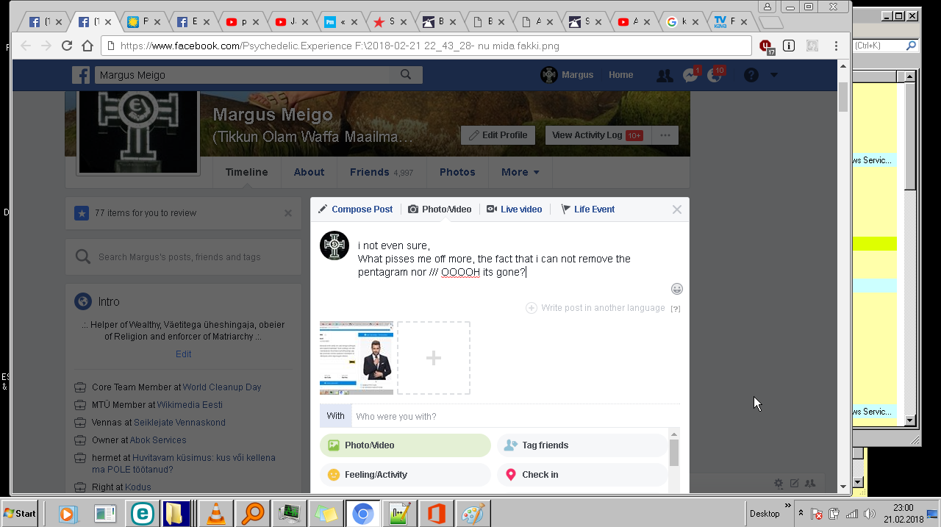Click the language help question mark
941x527 pixels.
tap(676, 309)
